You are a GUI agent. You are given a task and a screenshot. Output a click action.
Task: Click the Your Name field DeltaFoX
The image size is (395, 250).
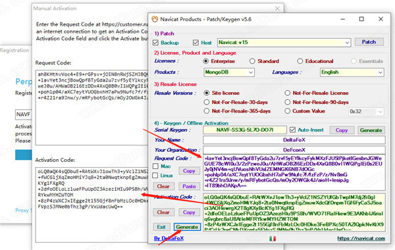[x=294, y=139]
